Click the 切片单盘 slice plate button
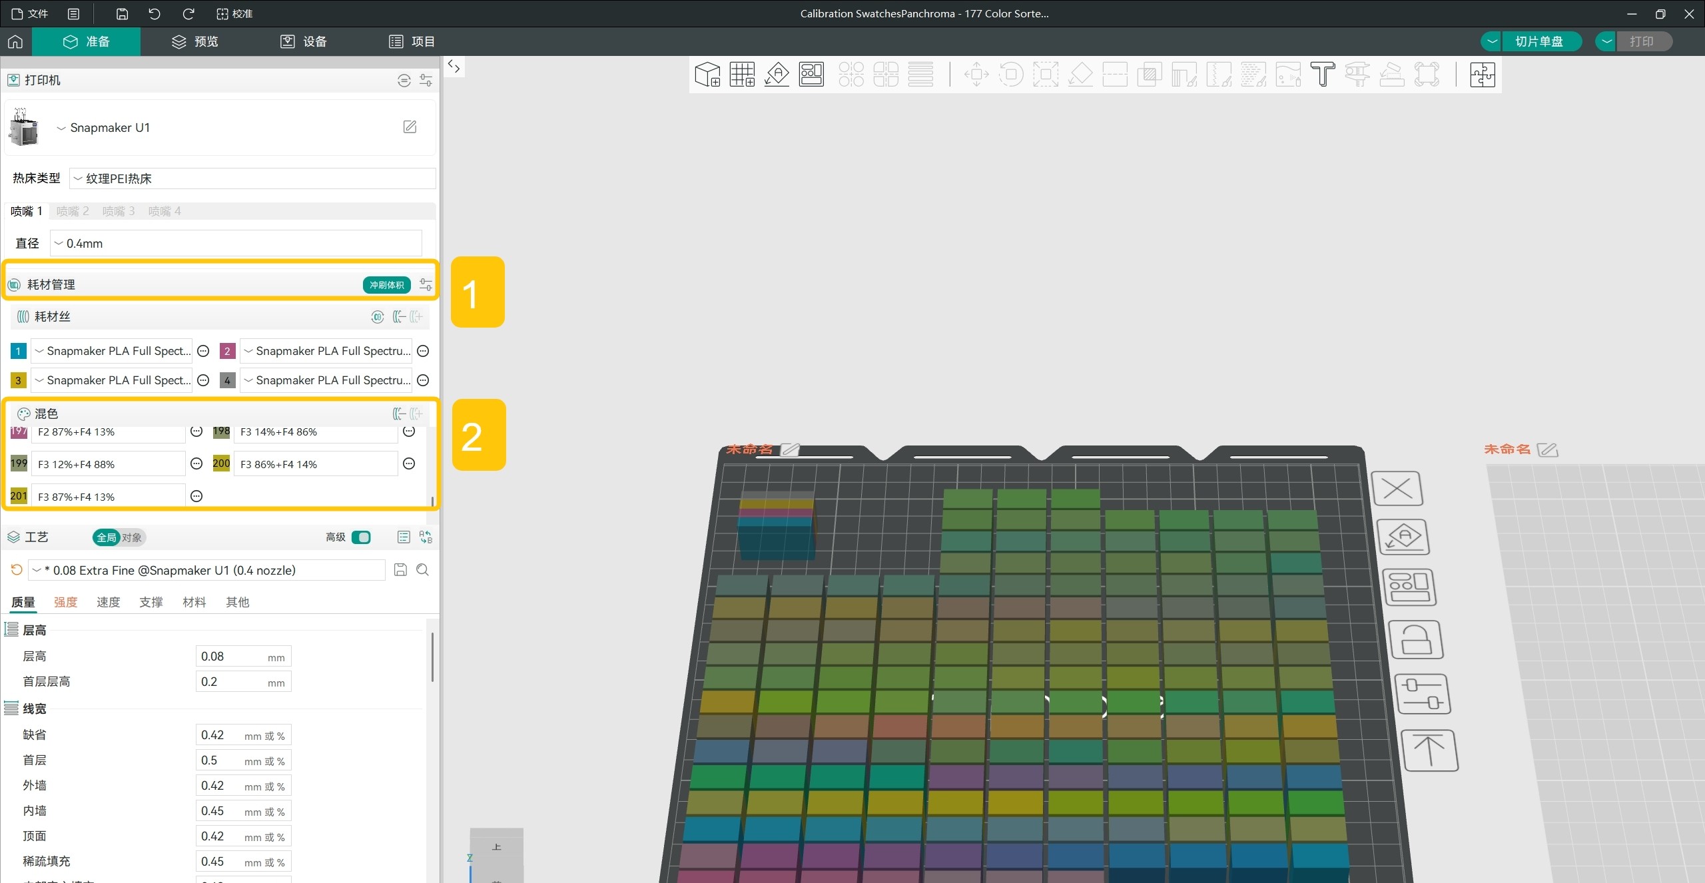This screenshot has height=883, width=1705. coord(1540,41)
